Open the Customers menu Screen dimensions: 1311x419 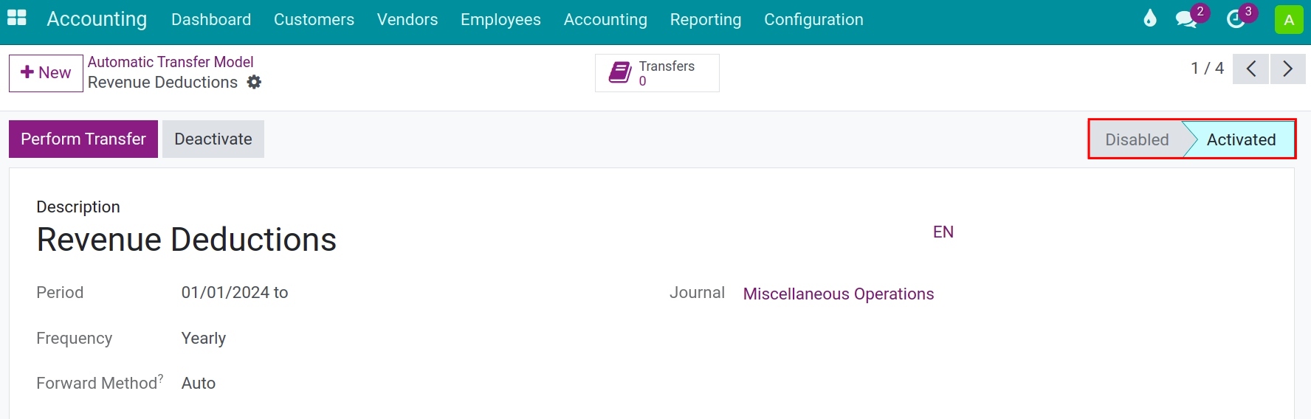[x=314, y=20]
